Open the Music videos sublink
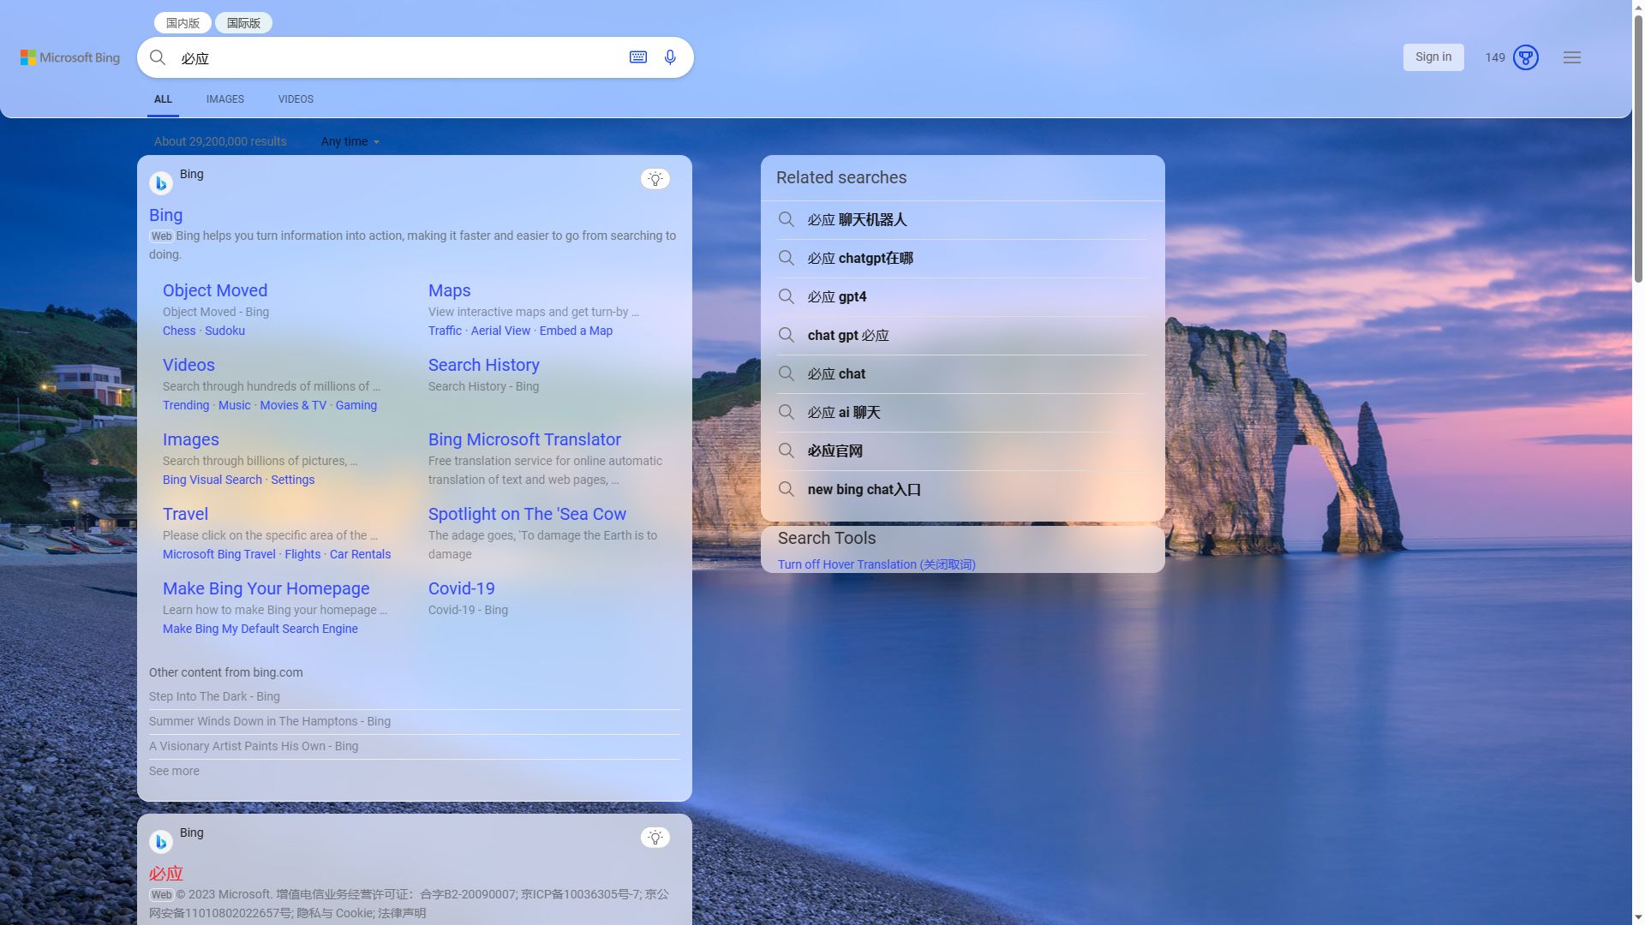Viewport: 1645px width, 925px height. tap(235, 405)
